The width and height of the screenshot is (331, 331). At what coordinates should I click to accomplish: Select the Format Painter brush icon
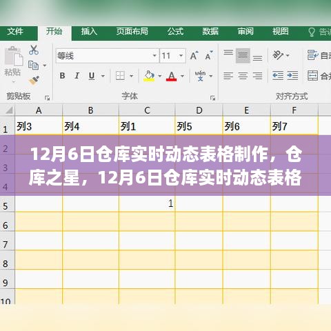coord(34,80)
